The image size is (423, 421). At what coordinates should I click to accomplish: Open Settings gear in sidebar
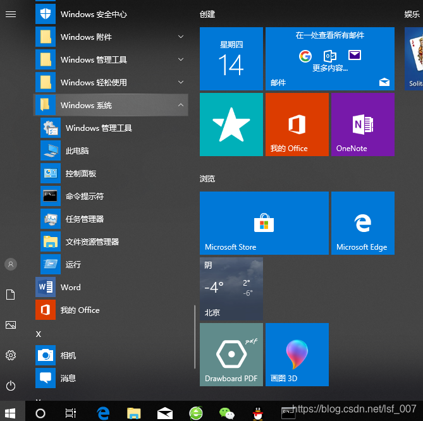click(11, 355)
